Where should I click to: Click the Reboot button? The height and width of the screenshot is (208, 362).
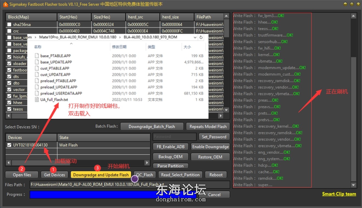click(x=216, y=175)
